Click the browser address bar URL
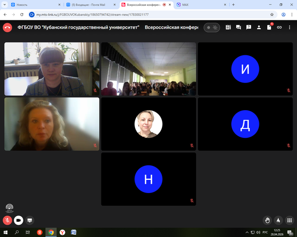 coord(99,15)
